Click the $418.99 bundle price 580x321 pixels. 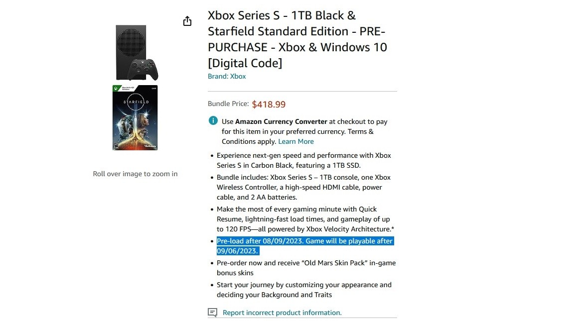click(x=269, y=105)
